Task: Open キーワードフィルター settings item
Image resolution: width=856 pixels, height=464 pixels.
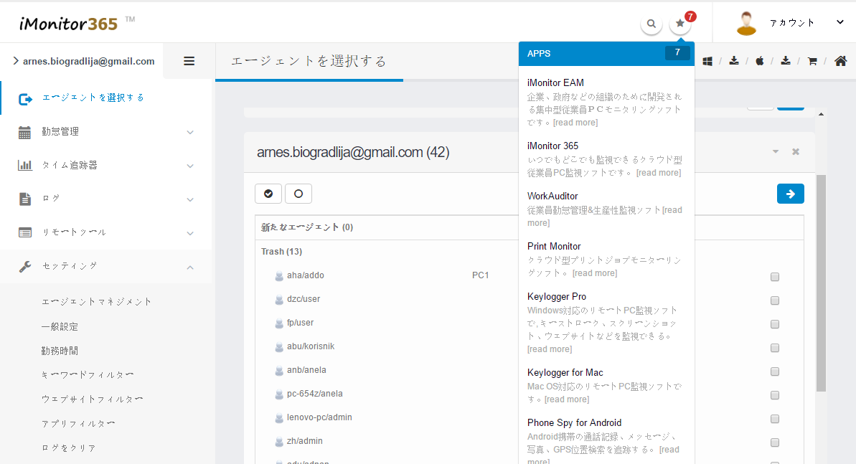Action: click(x=88, y=375)
